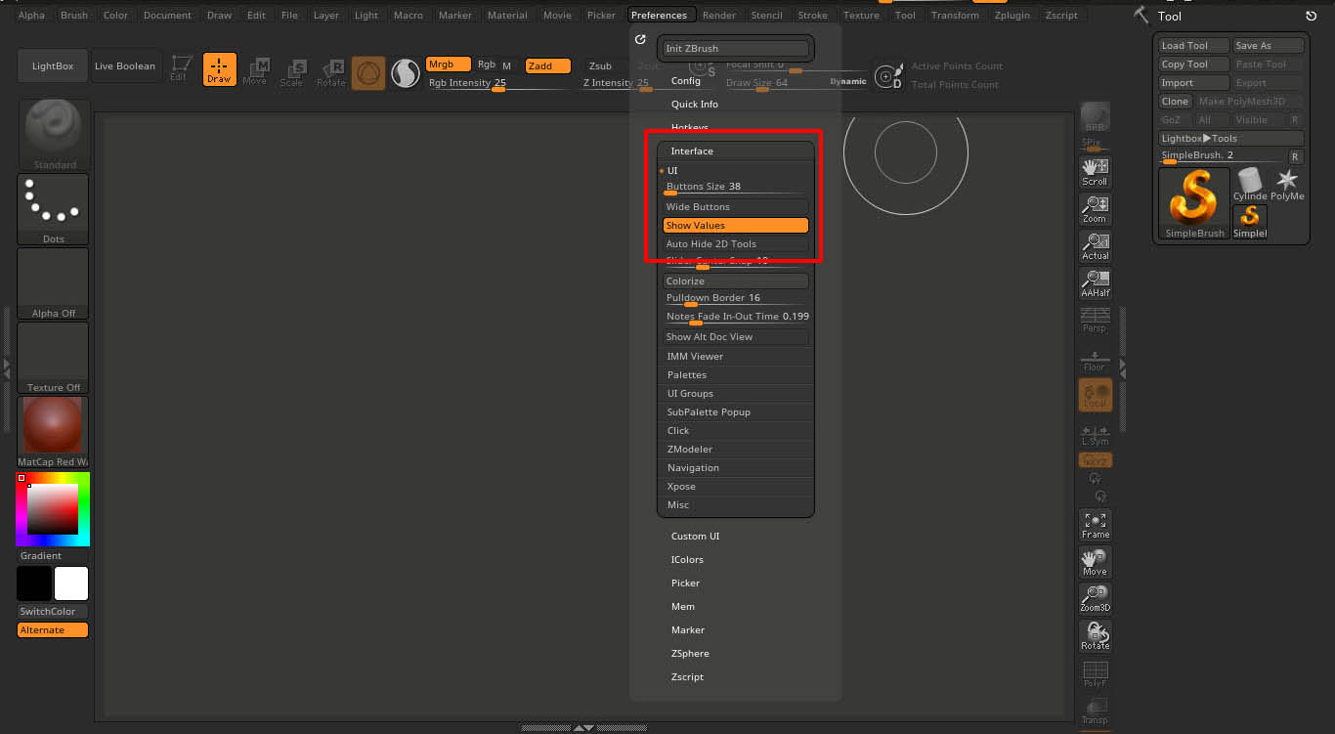This screenshot has height=734, width=1335.
Task: Choose the Cylinder3D tool icon
Action: pyautogui.click(x=1249, y=184)
